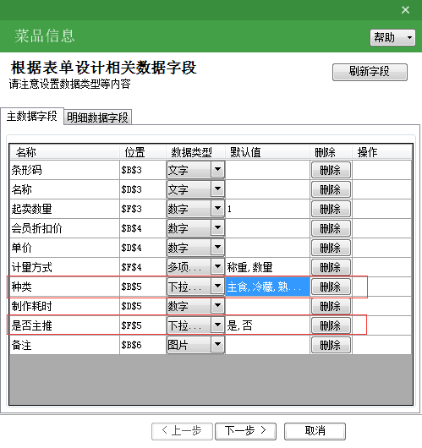Open the 帮助 dropdown menu
The height and width of the screenshot is (448, 422).
click(392, 37)
